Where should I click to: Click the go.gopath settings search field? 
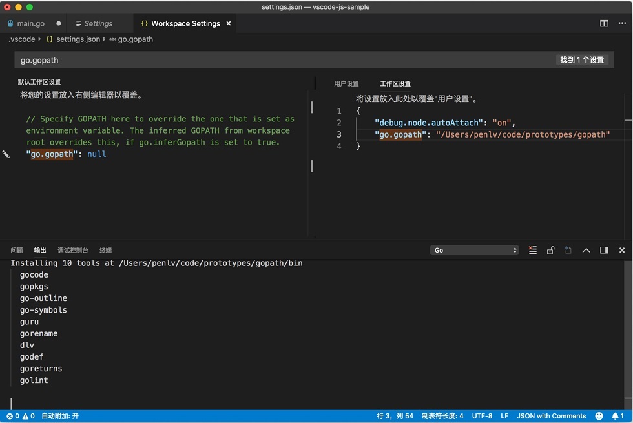click(x=283, y=60)
